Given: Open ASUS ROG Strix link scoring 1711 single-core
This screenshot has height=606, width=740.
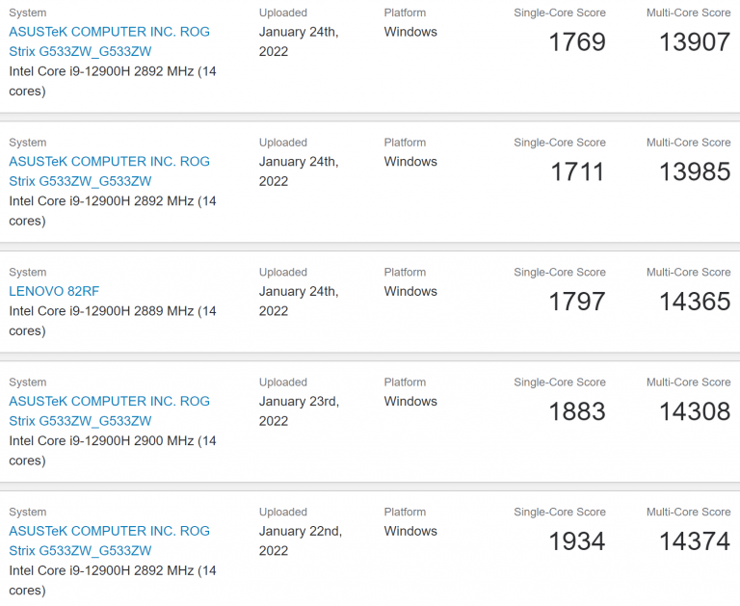Looking at the screenshot, I should click(109, 171).
